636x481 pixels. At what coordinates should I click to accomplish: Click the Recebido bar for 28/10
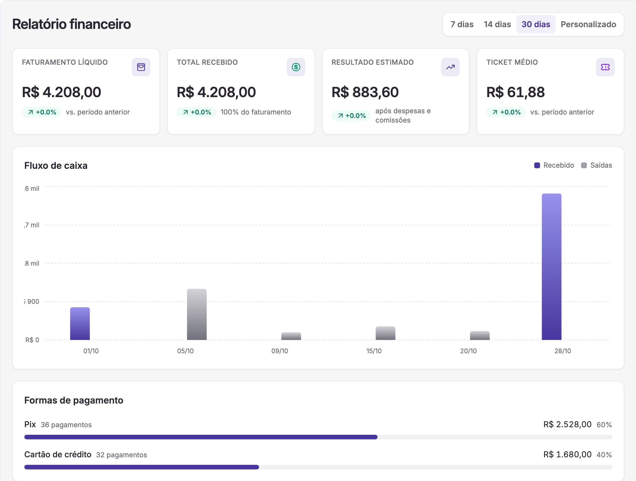[x=552, y=267]
